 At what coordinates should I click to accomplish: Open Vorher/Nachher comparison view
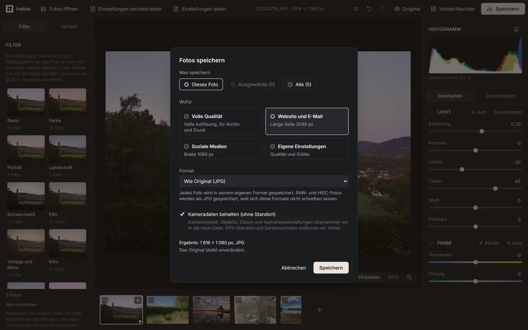point(453,9)
